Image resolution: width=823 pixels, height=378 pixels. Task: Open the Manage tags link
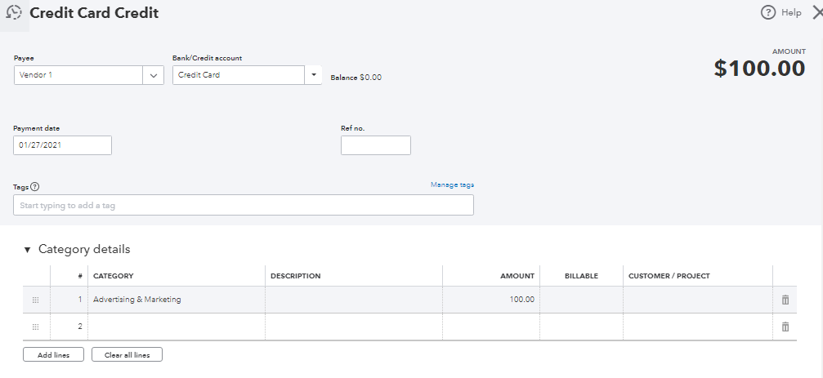click(x=452, y=185)
